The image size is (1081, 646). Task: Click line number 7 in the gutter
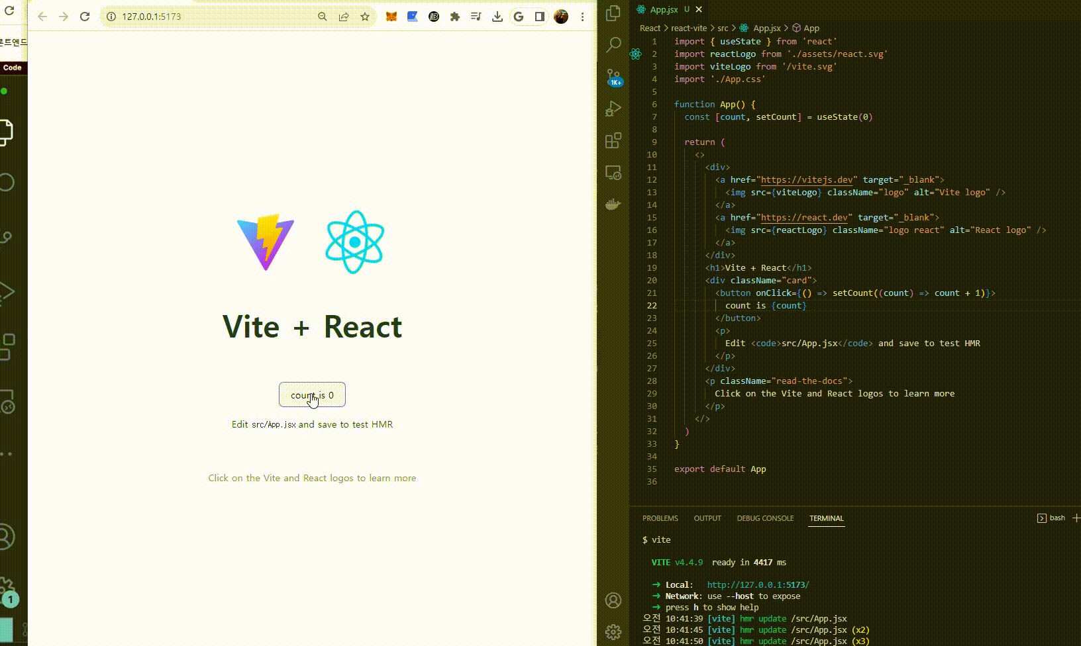pyautogui.click(x=654, y=116)
